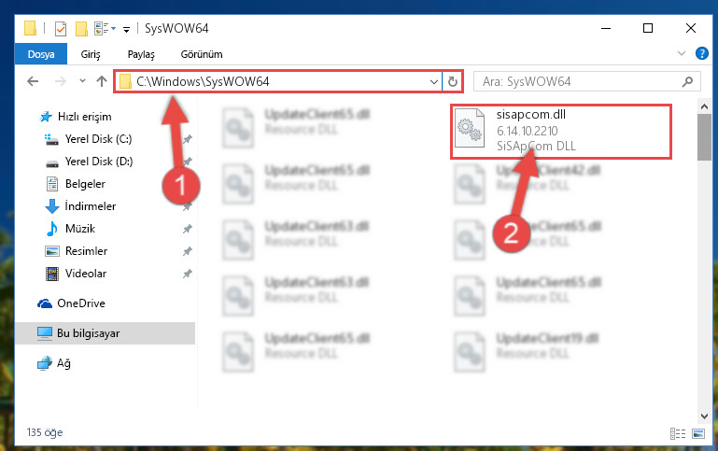Screen dimensions: 718x451
Task: Open the help question mark icon
Action: 701,53
